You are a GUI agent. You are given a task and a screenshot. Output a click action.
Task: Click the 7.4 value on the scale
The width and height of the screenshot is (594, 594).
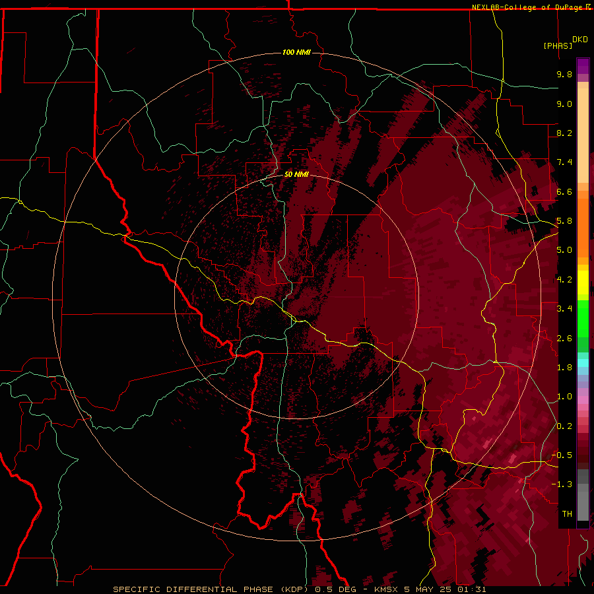point(564,162)
